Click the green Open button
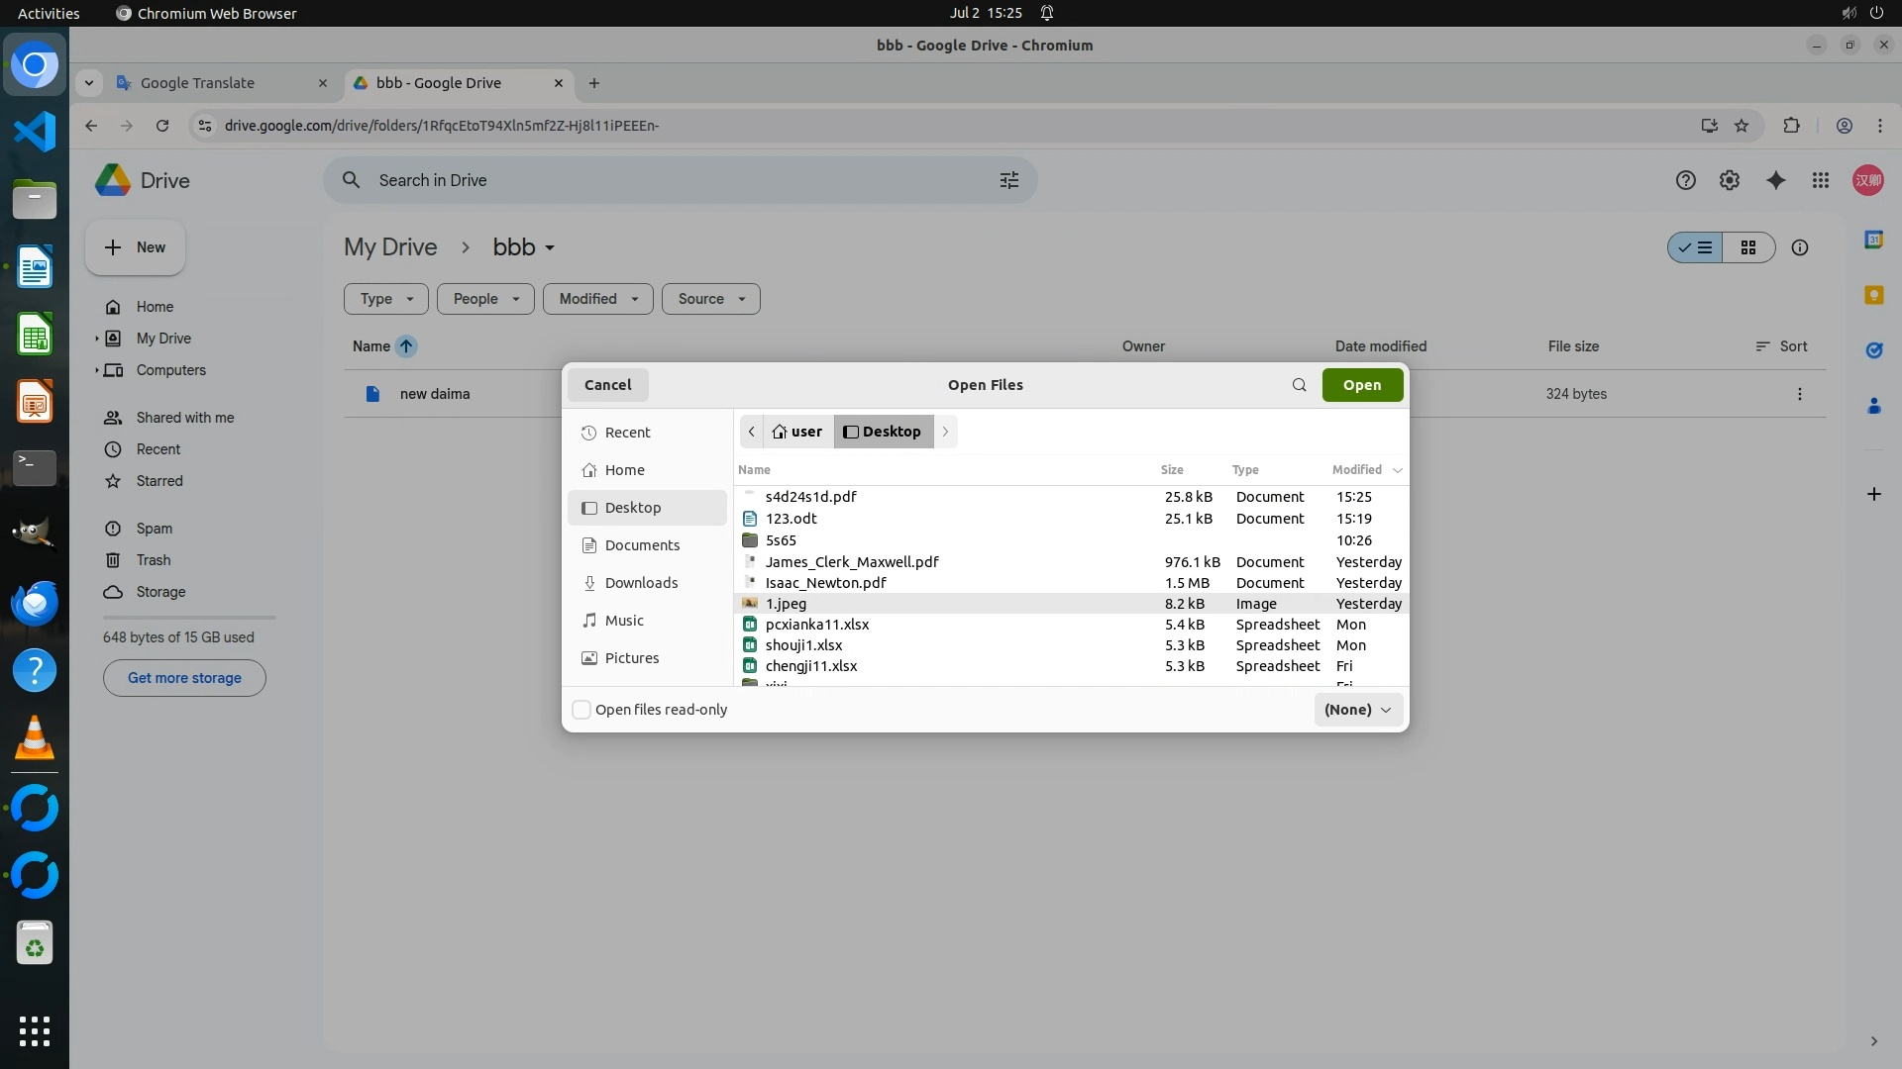1902x1069 pixels. [x=1362, y=385]
